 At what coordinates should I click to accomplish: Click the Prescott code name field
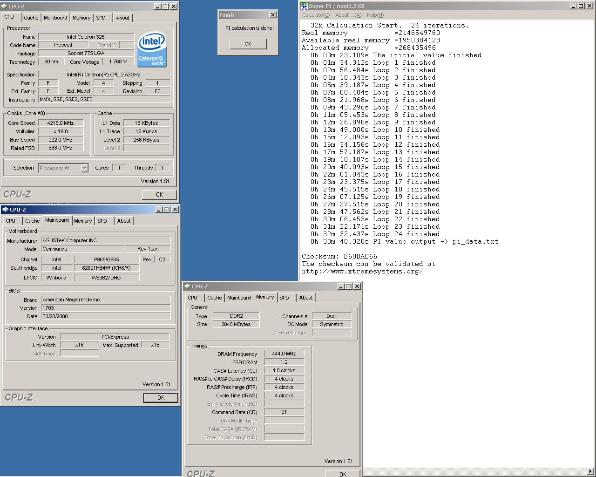[63, 45]
